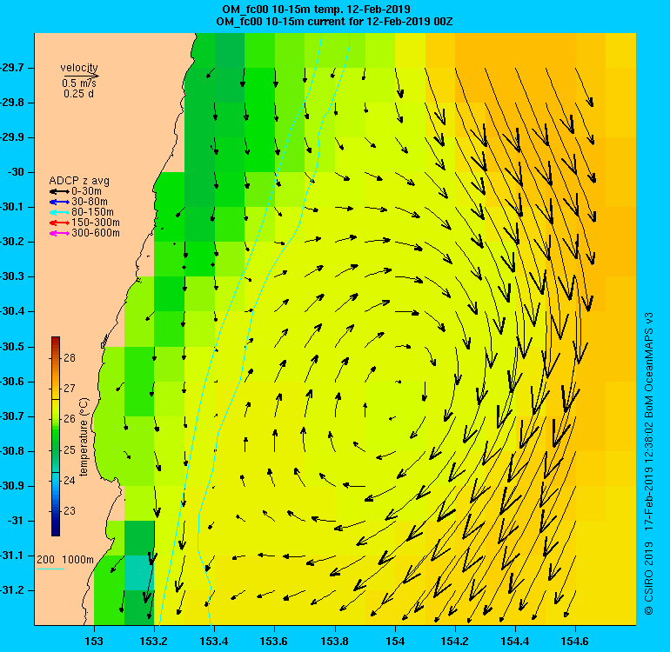The width and height of the screenshot is (670, 652).
Task: Click the -30 latitude axis label
Action: (x=16, y=172)
